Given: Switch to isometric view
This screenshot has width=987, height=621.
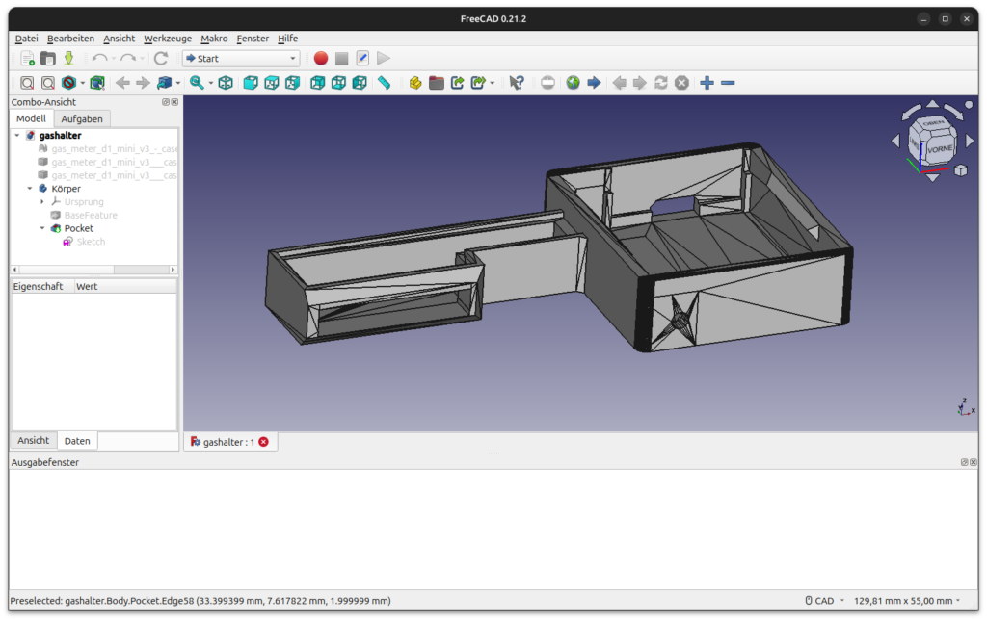Looking at the screenshot, I should click(224, 83).
